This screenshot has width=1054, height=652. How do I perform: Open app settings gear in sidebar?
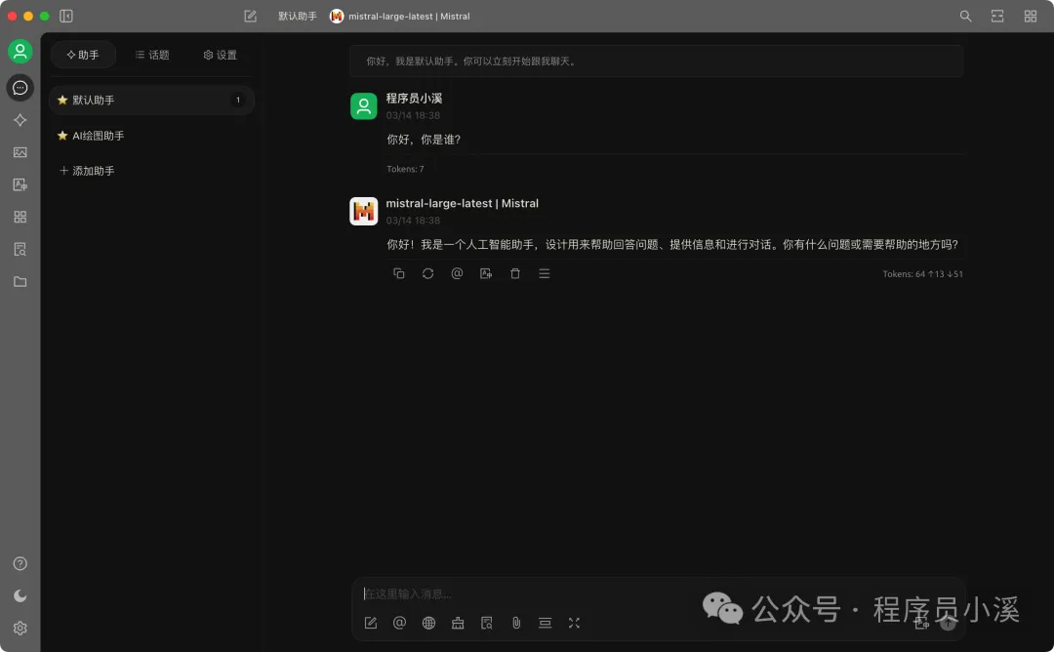coord(20,628)
